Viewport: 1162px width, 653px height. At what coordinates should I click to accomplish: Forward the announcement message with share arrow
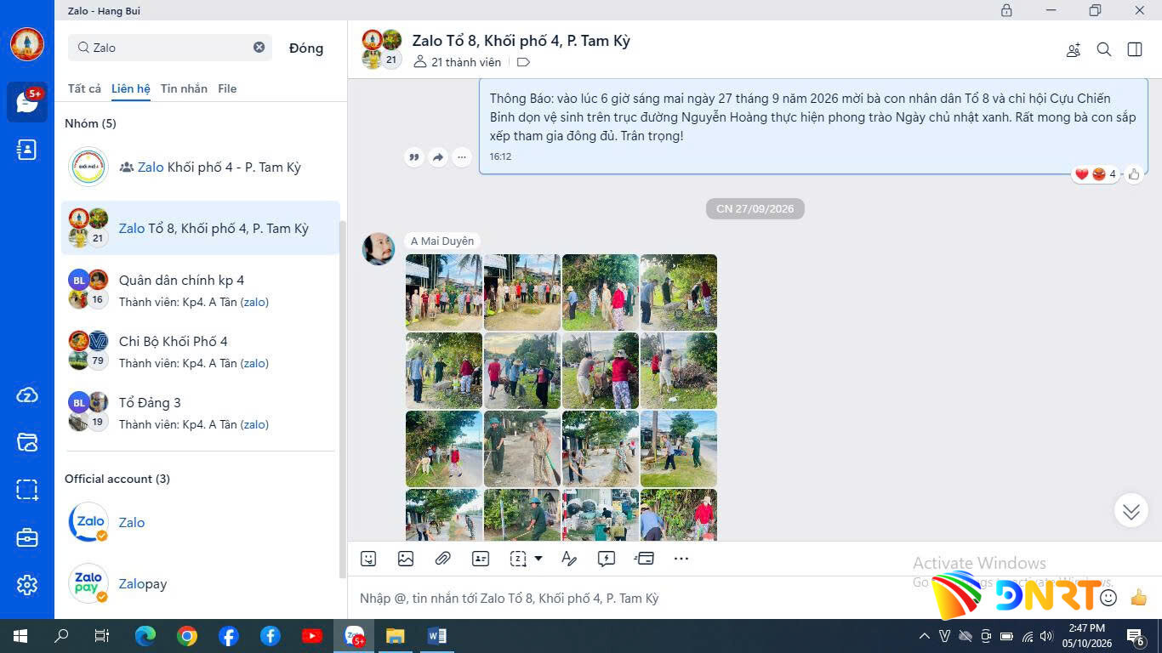point(438,157)
